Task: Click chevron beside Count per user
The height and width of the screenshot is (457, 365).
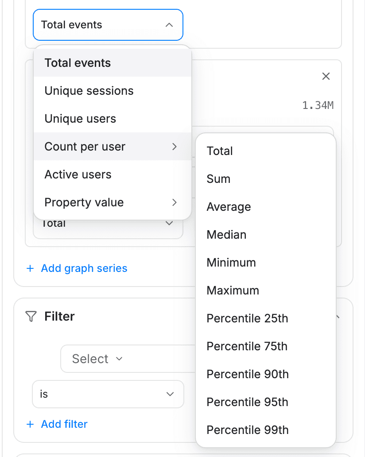Action: (x=175, y=147)
